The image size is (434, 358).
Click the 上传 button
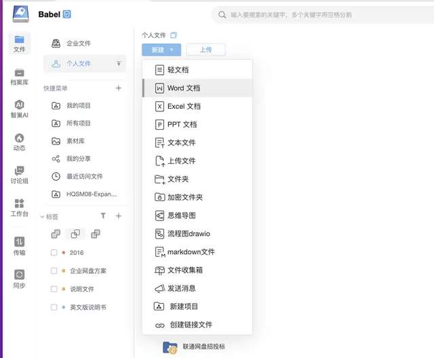(206, 50)
